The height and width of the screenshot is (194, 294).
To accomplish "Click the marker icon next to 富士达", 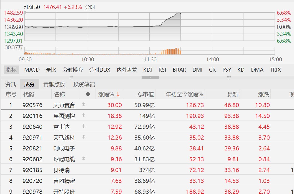I will tap(83, 126).
